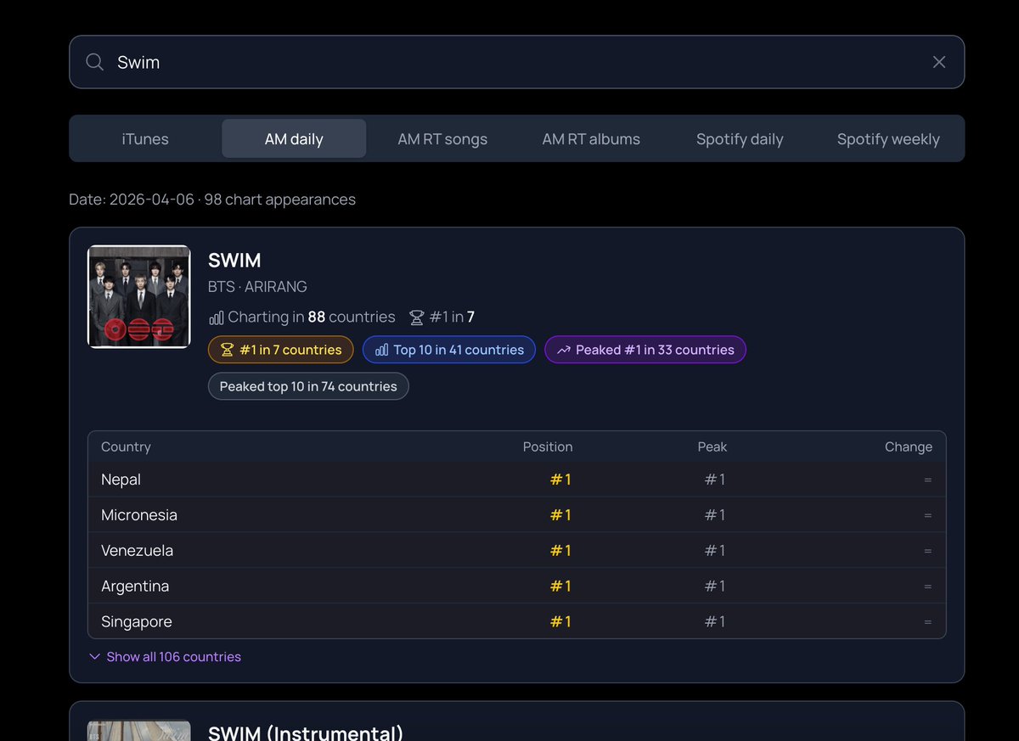Select the Top 10 in 41 countries badge
The image size is (1019, 741).
(449, 350)
